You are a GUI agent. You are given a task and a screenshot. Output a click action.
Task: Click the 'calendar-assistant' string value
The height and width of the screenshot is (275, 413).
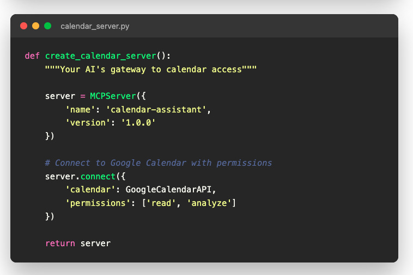coord(156,110)
